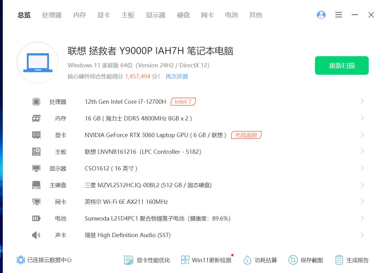The image size is (378, 273).
Task: Click the large blue laptop image
Action: [x=38, y=63]
